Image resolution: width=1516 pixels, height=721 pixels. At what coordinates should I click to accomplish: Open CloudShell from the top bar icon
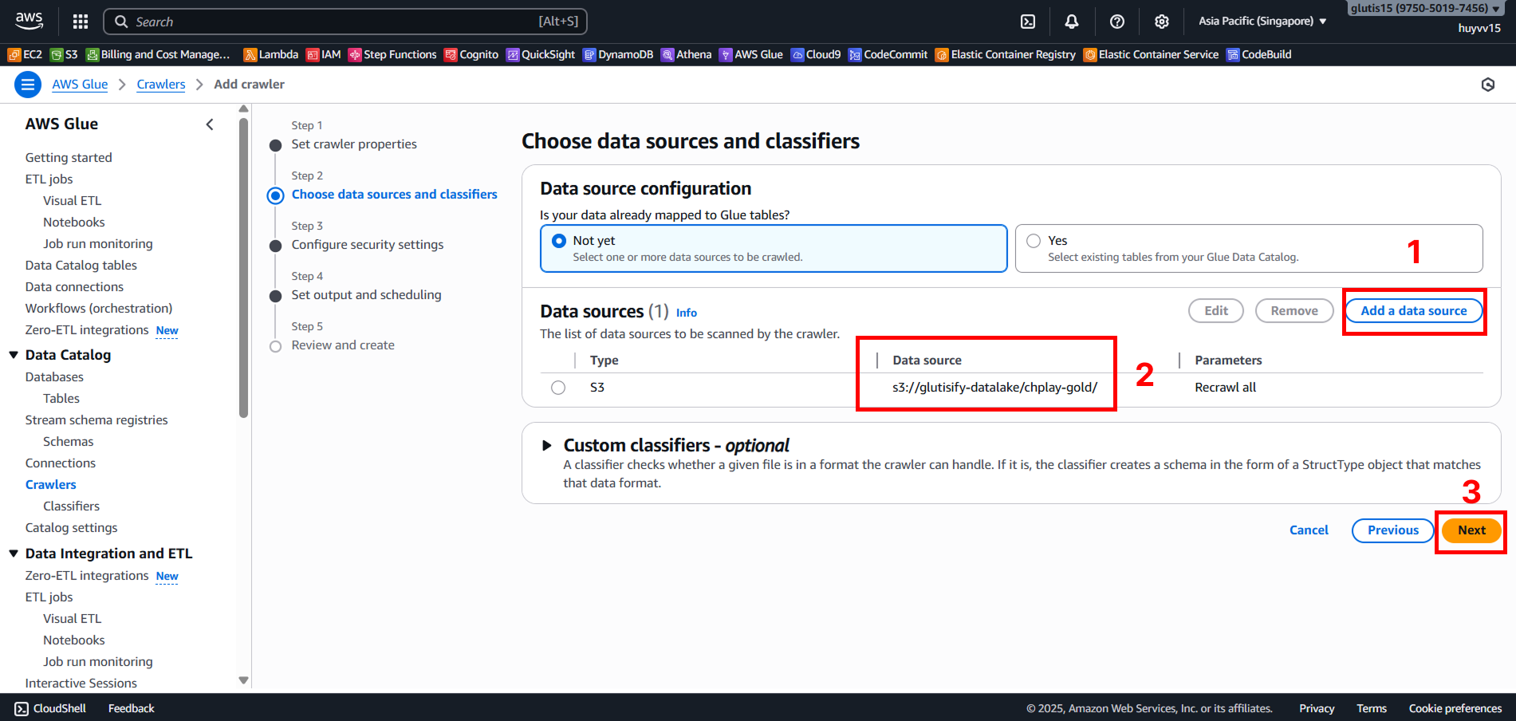(x=1028, y=22)
